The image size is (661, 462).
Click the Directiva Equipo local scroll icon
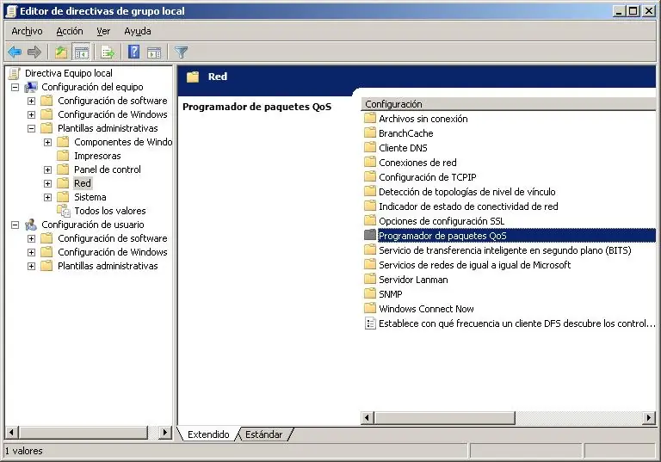tap(15, 73)
